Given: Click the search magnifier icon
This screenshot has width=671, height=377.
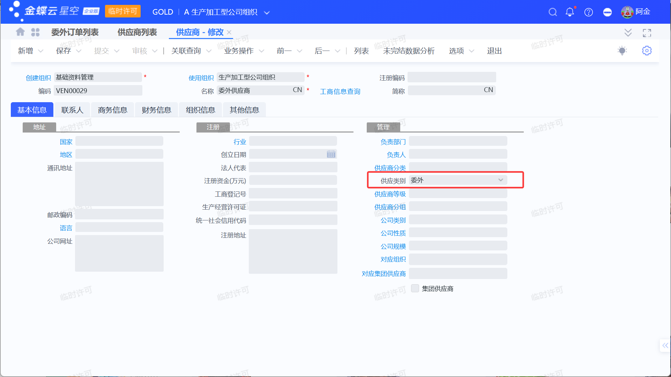Looking at the screenshot, I should (x=552, y=12).
